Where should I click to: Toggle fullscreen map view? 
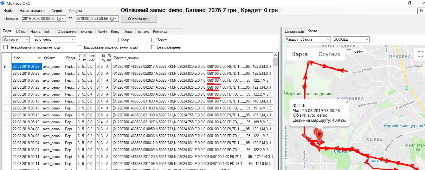(x=420, y=54)
